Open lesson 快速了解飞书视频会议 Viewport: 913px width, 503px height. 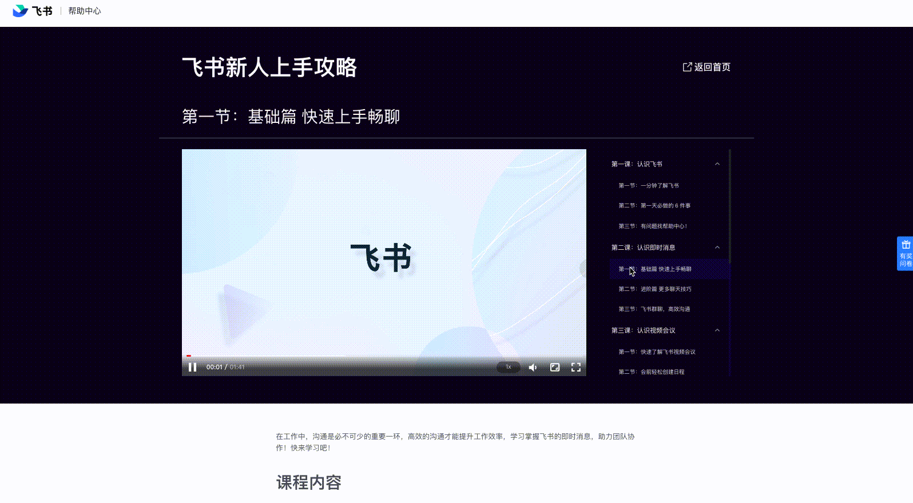(657, 352)
